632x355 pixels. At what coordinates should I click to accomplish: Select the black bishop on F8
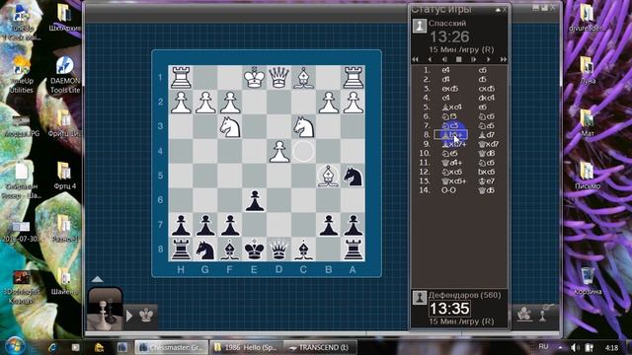[230, 249]
